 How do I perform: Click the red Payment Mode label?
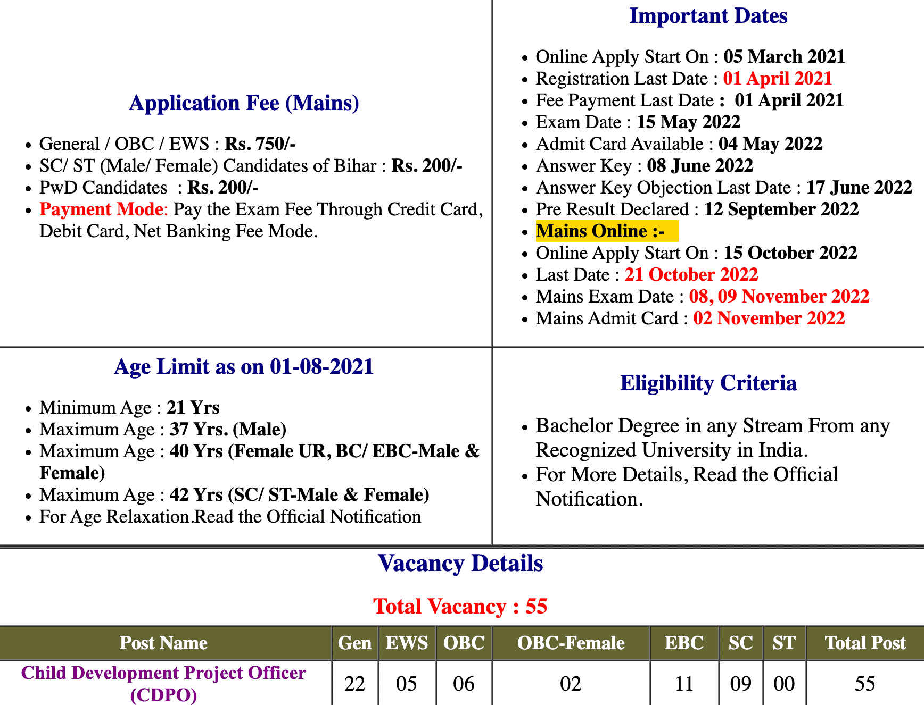coord(103,209)
